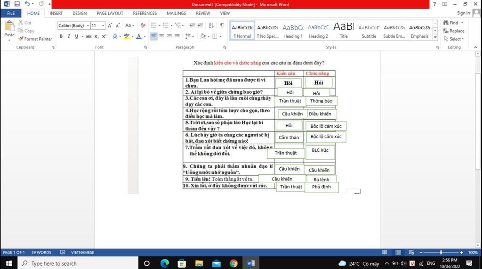Switch to the REVIEW tab

203,13
